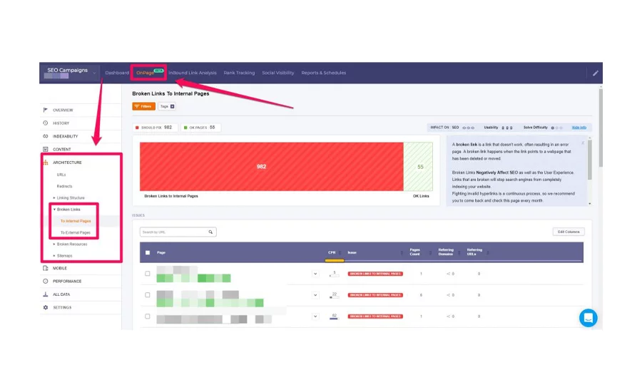Click the pencil edit icon in top bar
This screenshot has height=392, width=642.
point(596,73)
